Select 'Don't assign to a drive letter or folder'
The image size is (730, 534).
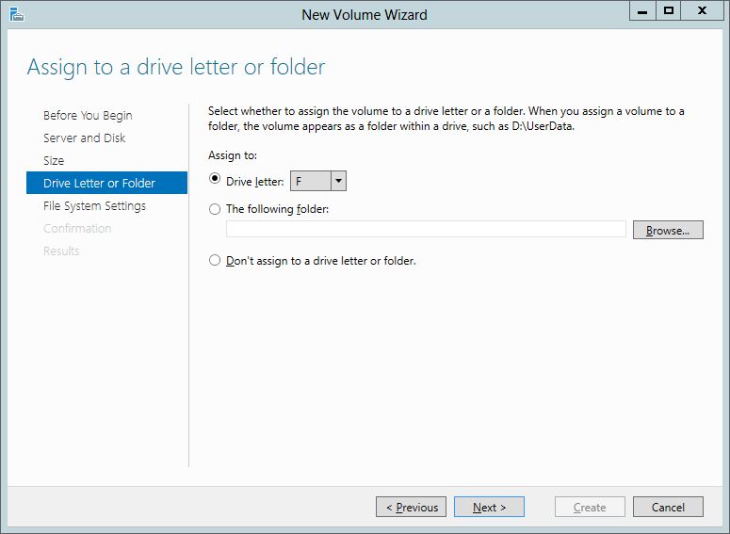coord(215,260)
